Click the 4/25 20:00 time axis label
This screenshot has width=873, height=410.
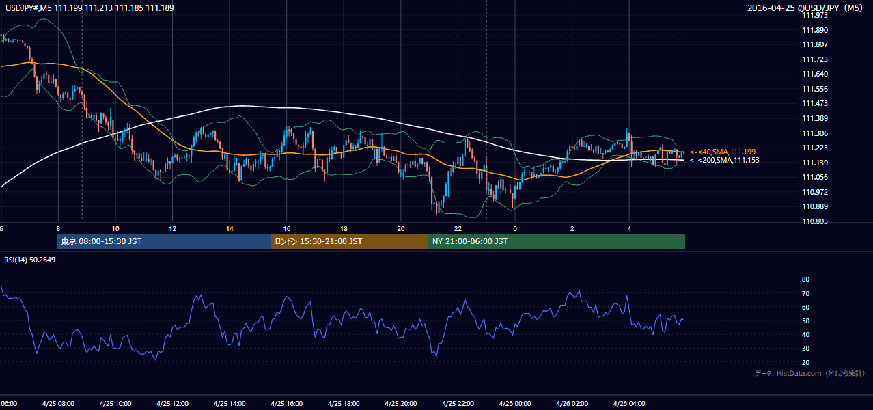pyautogui.click(x=401, y=403)
